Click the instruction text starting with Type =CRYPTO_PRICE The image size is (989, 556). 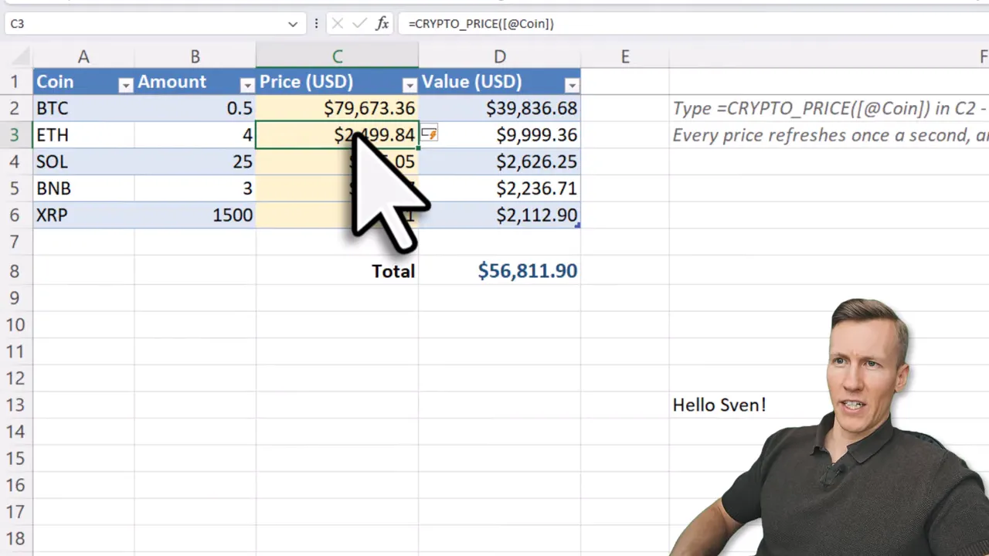pos(830,108)
